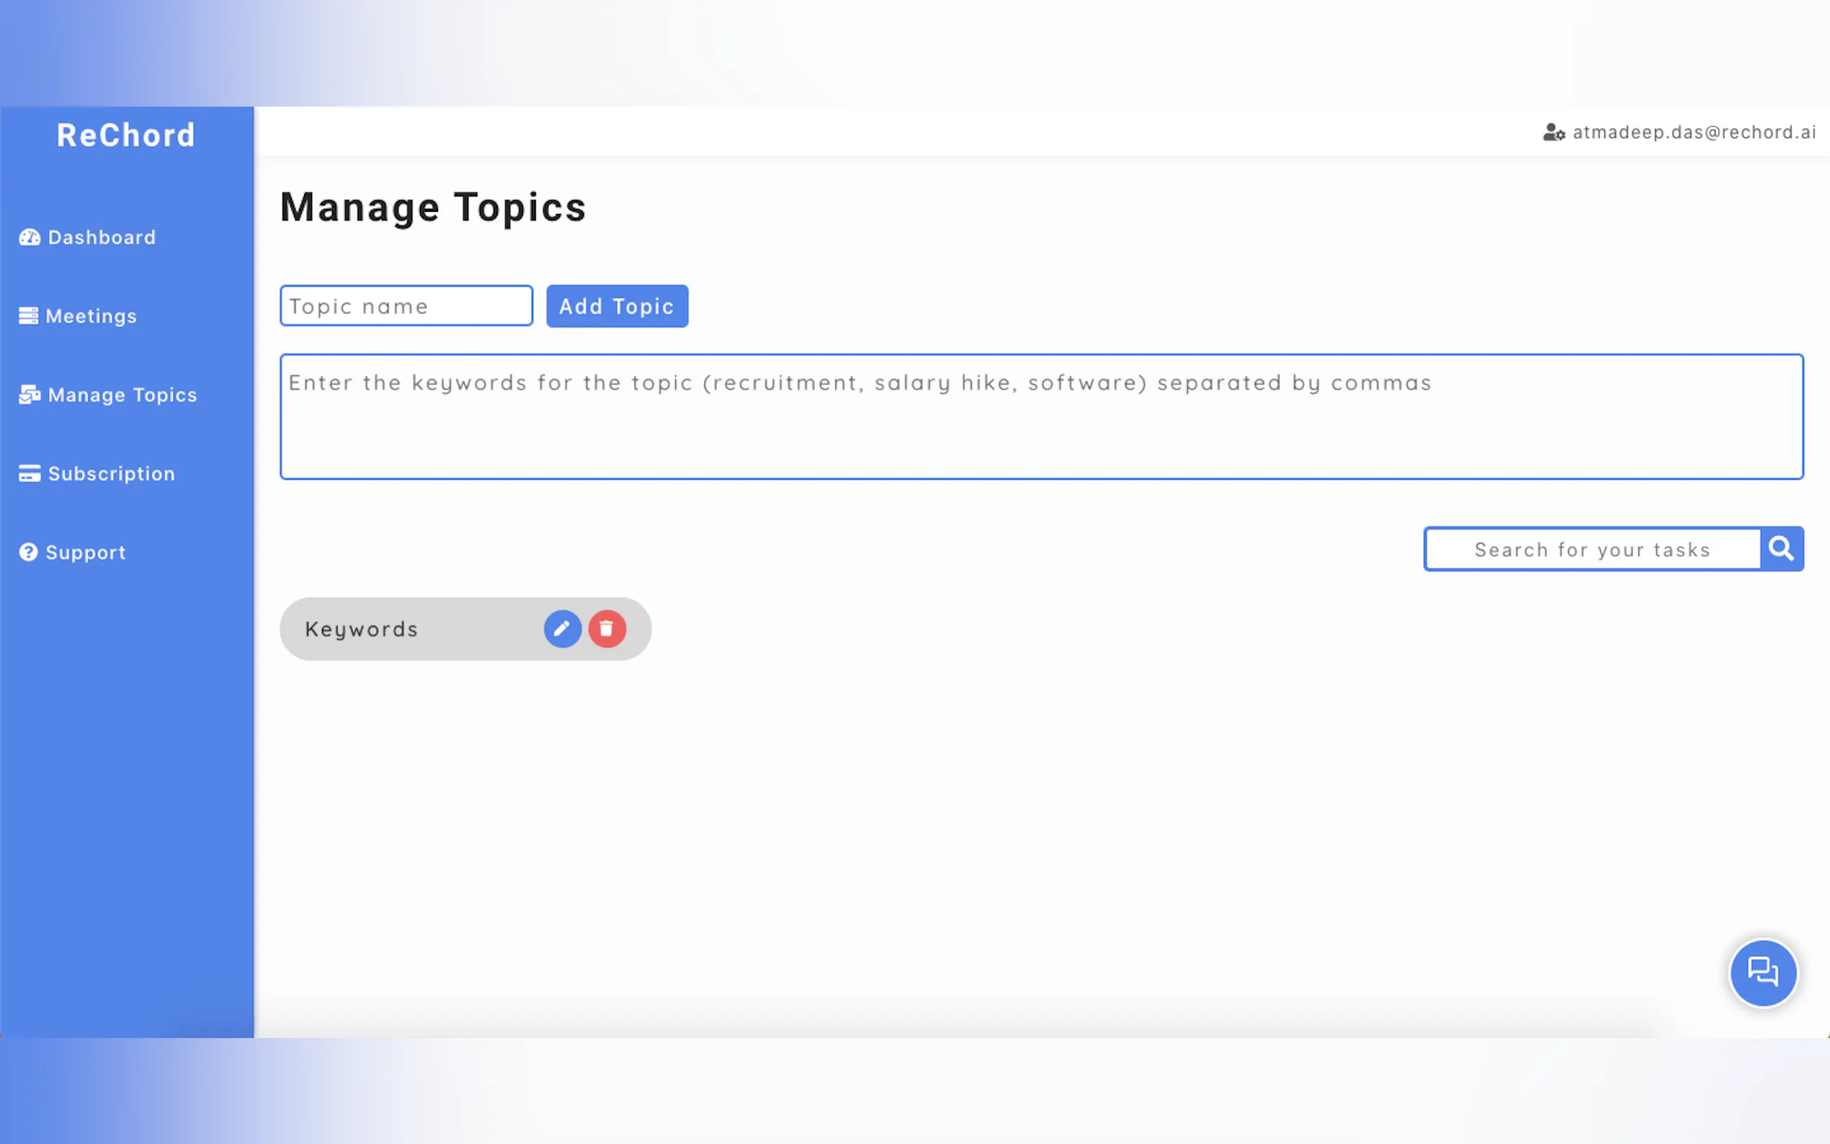Screen dimensions: 1830x1144
Task: Navigate to Subscription section
Action: click(111, 473)
